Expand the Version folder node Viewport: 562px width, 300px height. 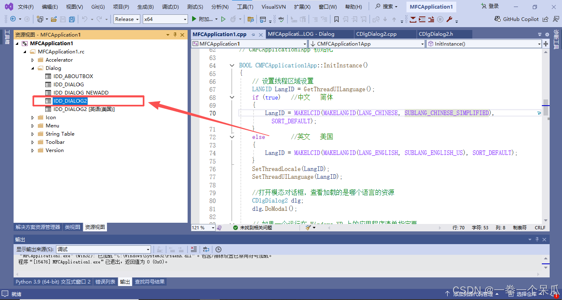[33, 150]
